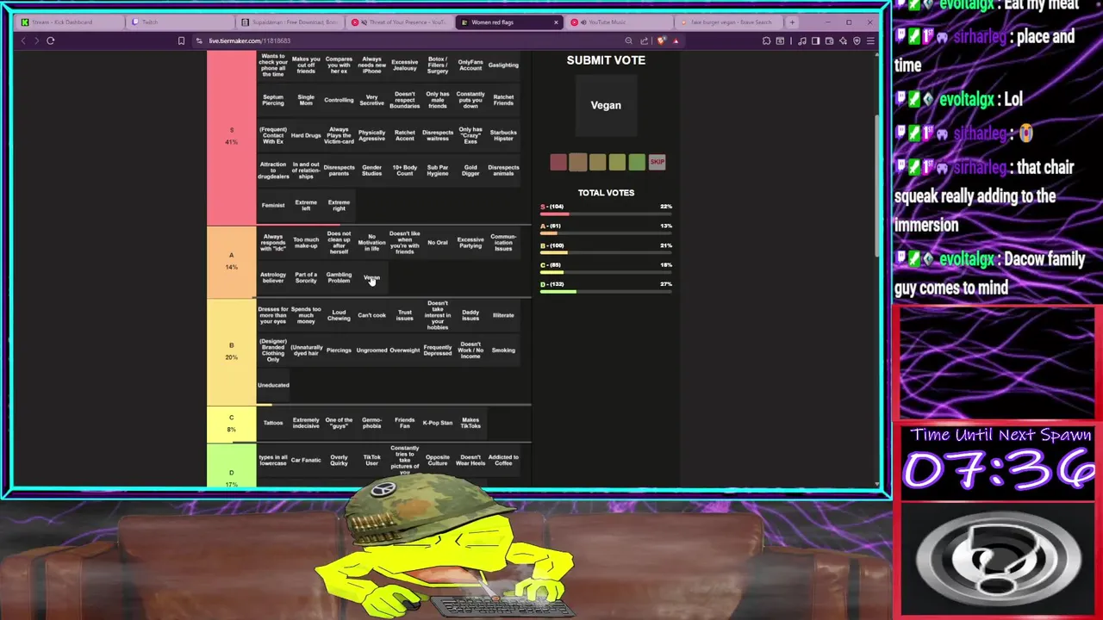Switch to the Twitch tab

(x=181, y=22)
